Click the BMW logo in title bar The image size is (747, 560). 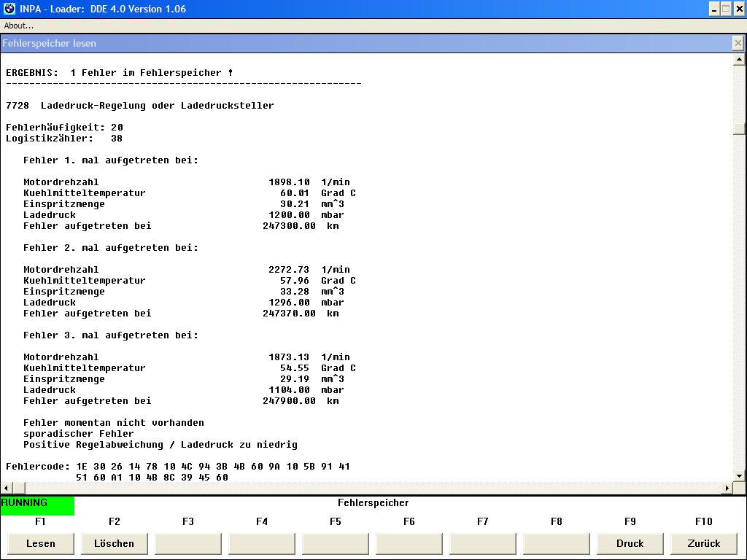click(x=9, y=9)
